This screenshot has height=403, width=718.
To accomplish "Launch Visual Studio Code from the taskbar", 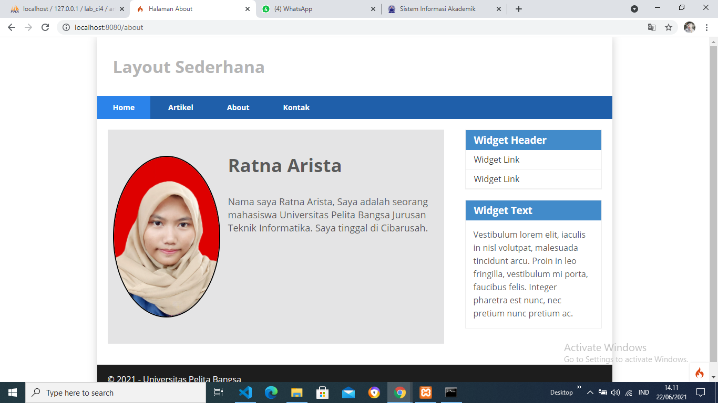I will [x=245, y=393].
